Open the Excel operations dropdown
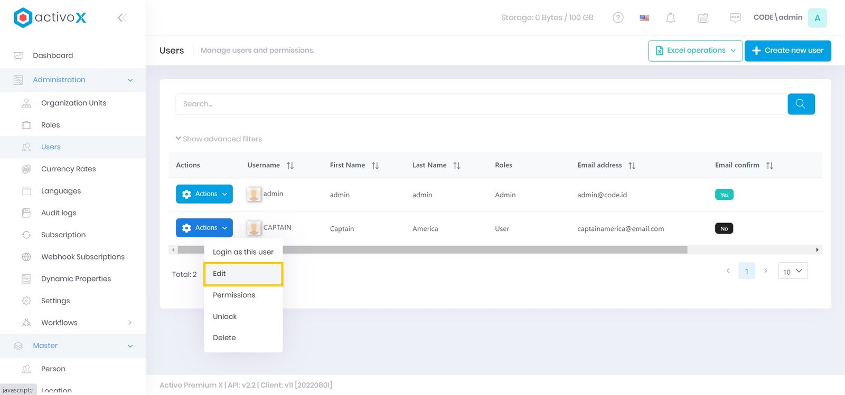Viewport: 845px width, 395px height. (x=695, y=51)
